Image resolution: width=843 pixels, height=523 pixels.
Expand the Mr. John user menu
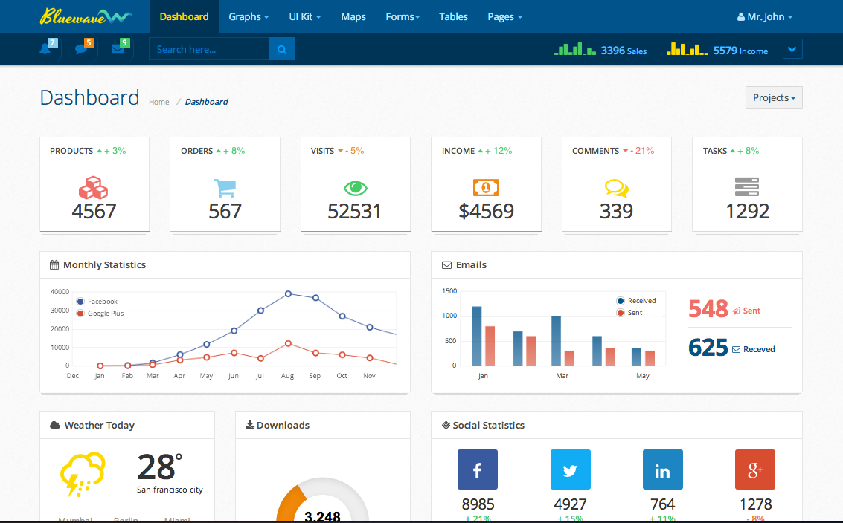point(764,16)
